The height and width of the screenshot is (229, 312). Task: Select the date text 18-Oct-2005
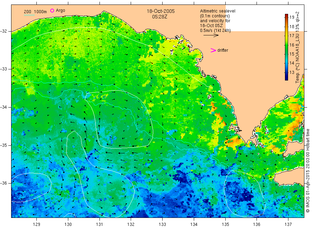(x=161, y=11)
